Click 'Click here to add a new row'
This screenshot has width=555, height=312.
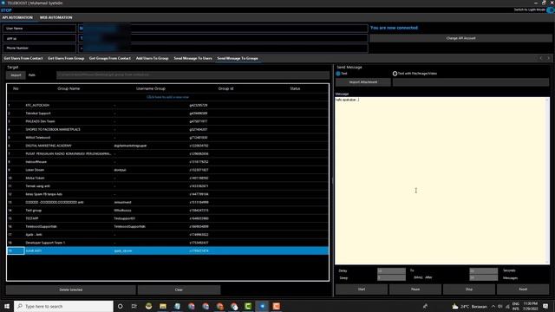[167, 97]
